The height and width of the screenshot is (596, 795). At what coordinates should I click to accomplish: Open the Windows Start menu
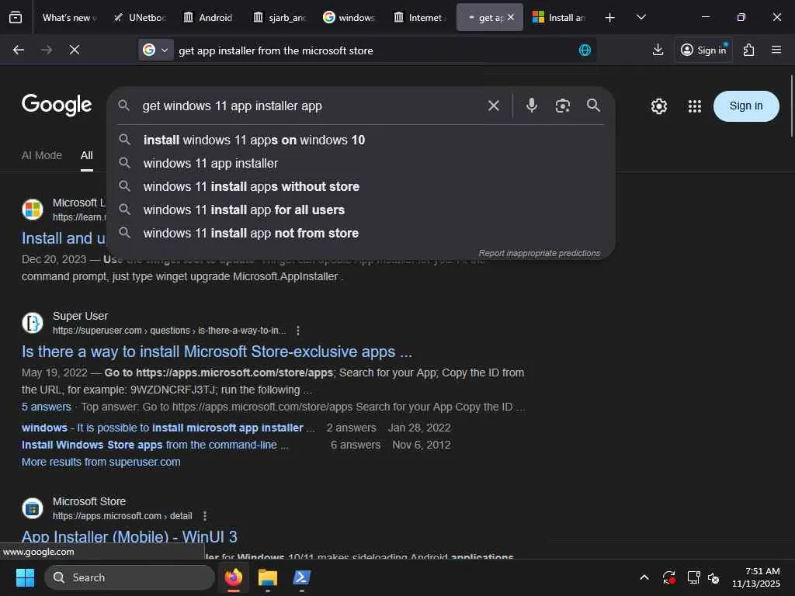(x=25, y=577)
